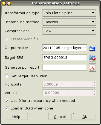Click the Help button
Viewport: 101px width, 125px height.
pos(16,117)
